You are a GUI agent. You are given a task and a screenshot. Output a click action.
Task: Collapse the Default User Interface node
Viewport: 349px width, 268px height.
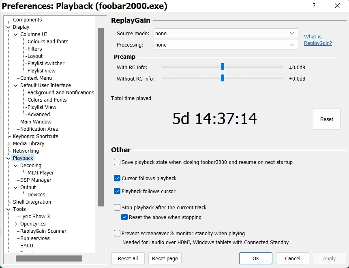[x=15, y=85]
